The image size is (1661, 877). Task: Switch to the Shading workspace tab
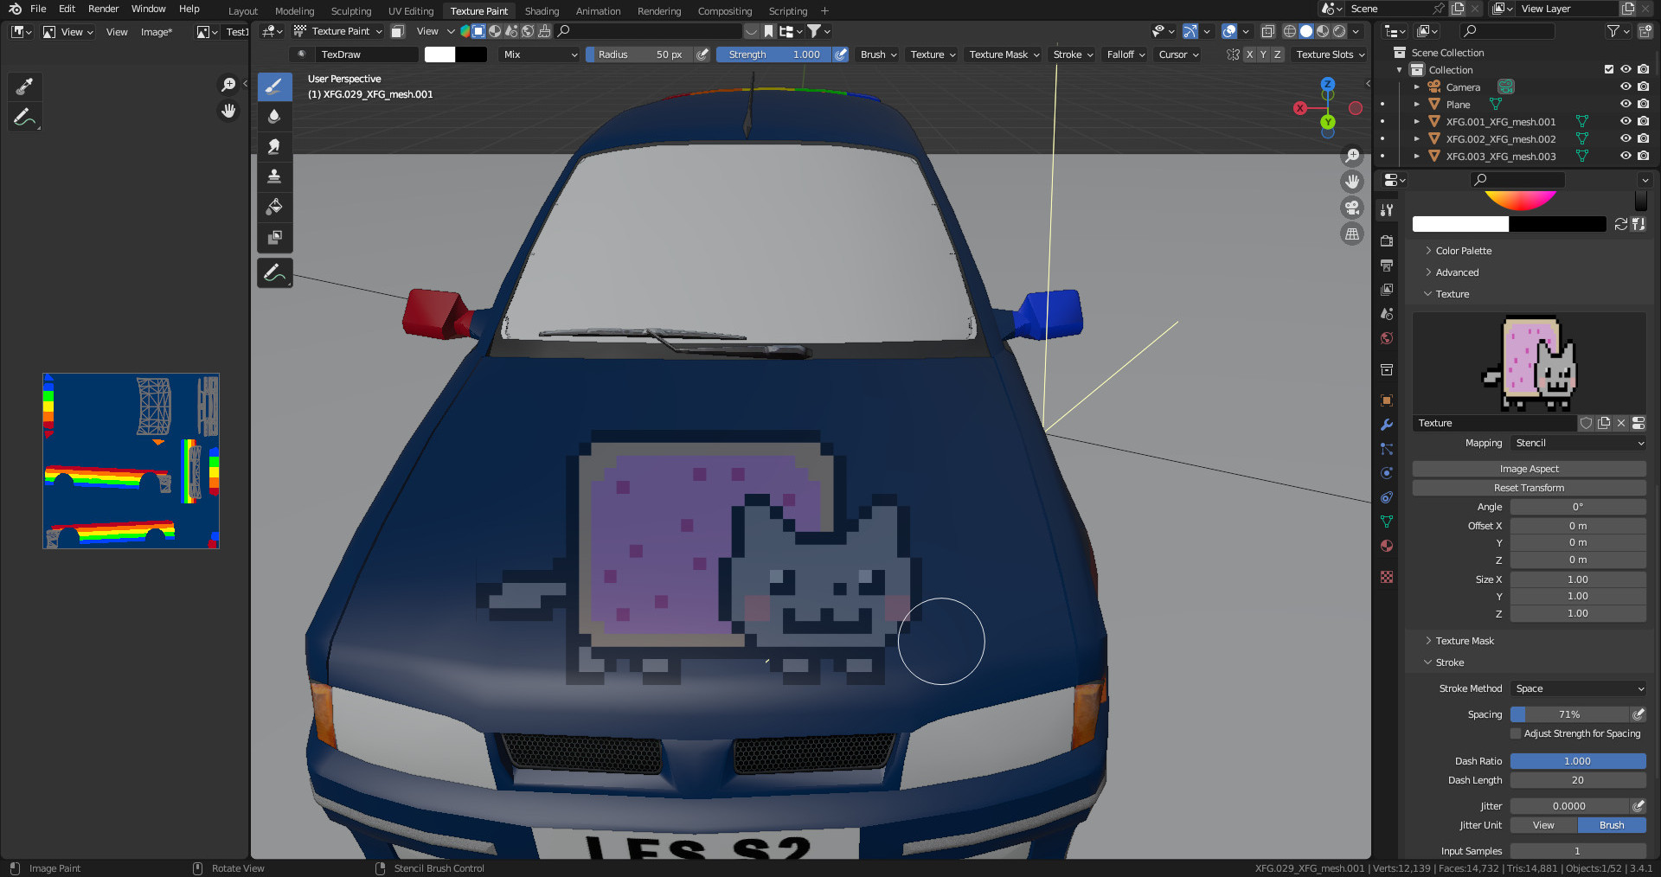click(542, 11)
